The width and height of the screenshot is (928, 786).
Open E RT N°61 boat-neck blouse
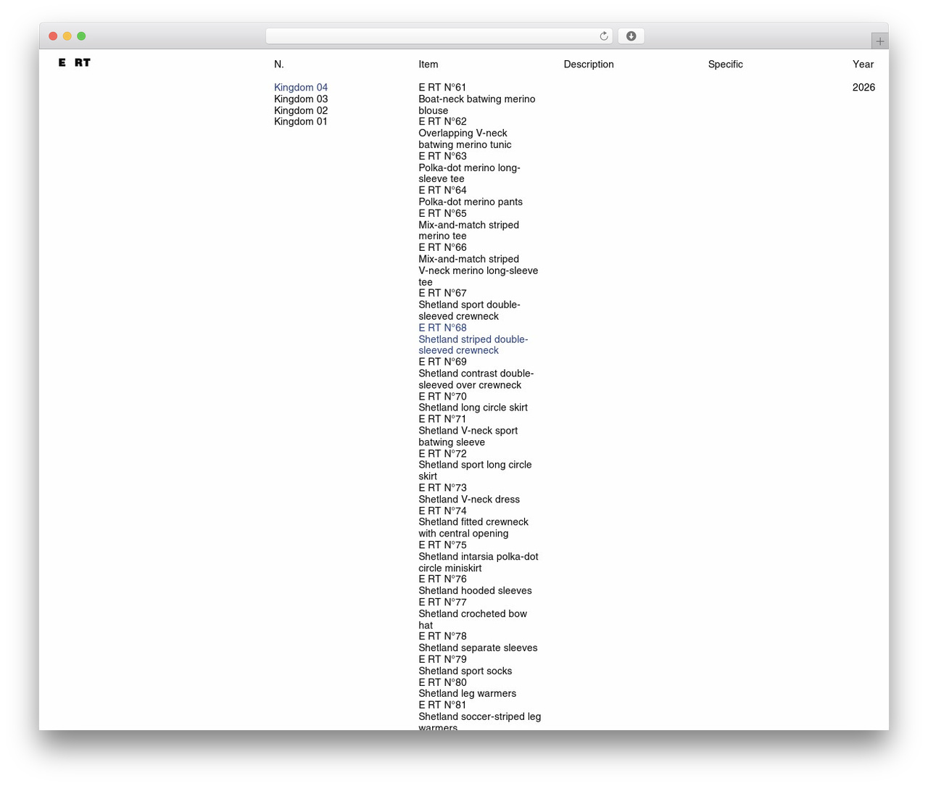pyautogui.click(x=477, y=99)
